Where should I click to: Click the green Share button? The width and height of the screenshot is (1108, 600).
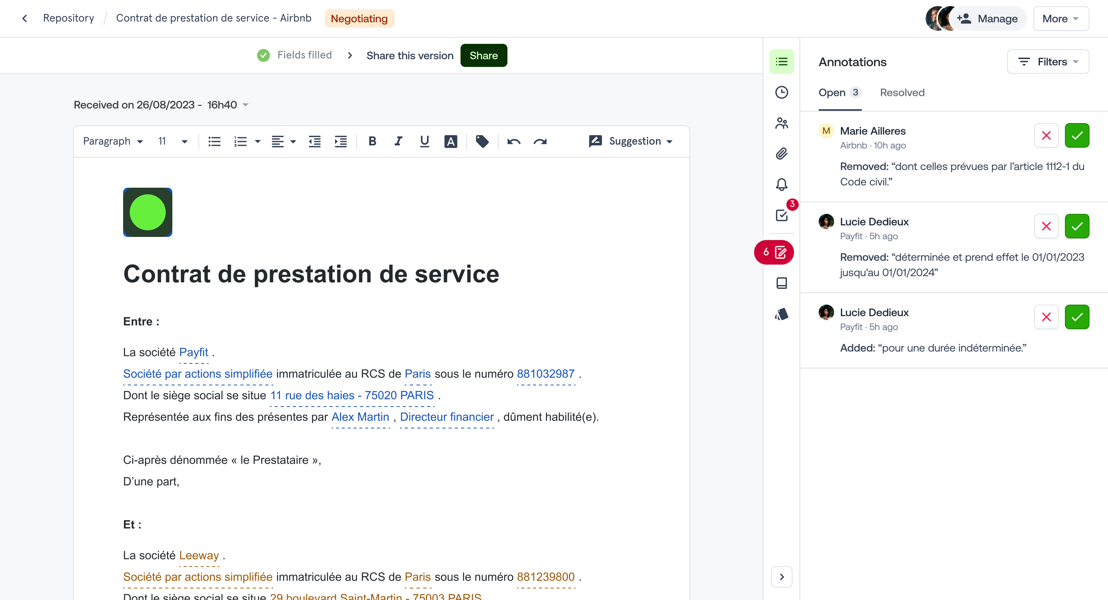click(484, 55)
